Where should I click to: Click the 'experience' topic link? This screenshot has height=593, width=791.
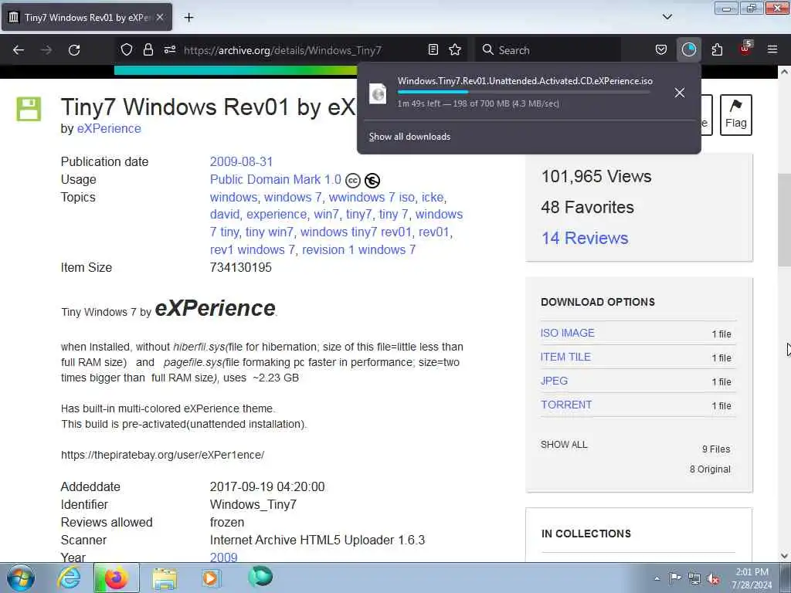click(x=277, y=215)
